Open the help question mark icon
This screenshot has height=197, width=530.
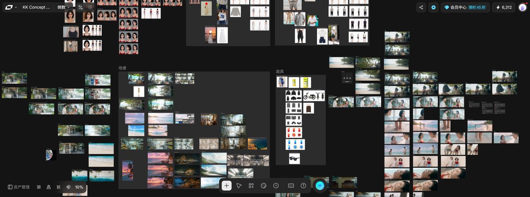pyautogui.click(x=303, y=186)
